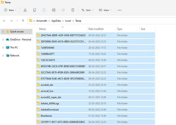Open the View dropdown menu
This screenshot has height=125, width=176.
tap(105, 10)
